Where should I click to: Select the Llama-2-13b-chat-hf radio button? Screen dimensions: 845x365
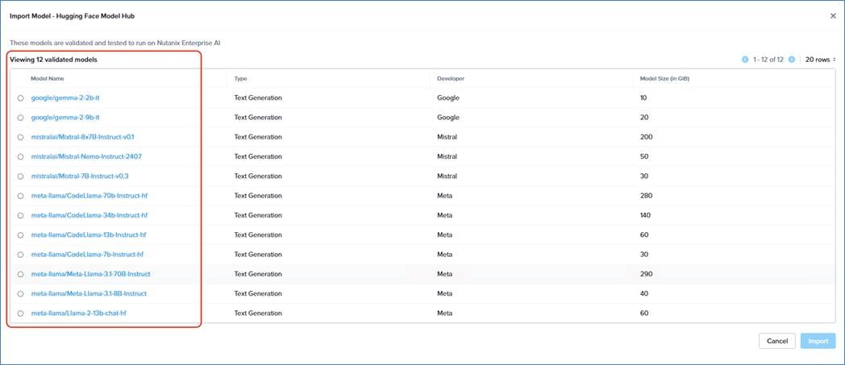(20, 313)
